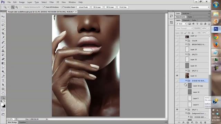Create new adjustment layer icon

click(x=192, y=123)
